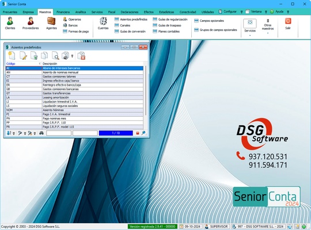311x230 pixels.
Task: Open Guías de traspaso
Action: tap(167, 25)
